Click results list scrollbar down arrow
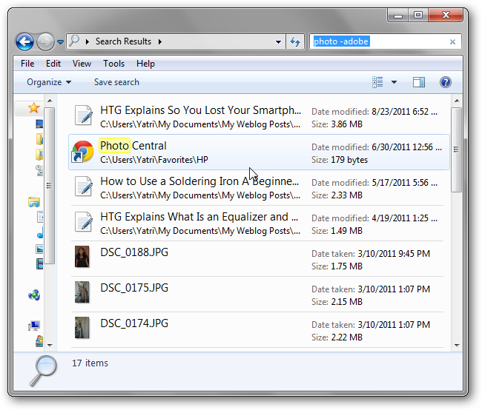 pyautogui.click(x=457, y=346)
